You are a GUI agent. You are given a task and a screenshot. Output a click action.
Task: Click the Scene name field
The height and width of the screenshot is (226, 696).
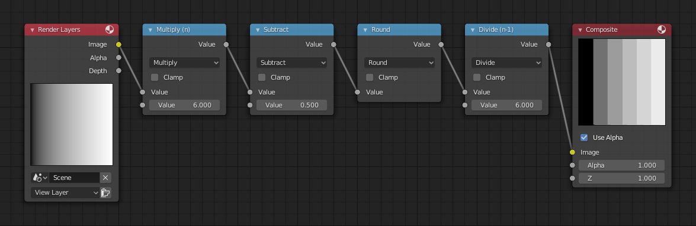[x=74, y=178]
